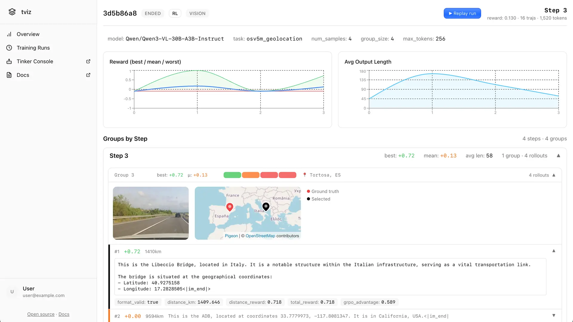The image size is (573, 322).
Task: Click the total_reward: 0.718 tag
Action: tap(312, 302)
